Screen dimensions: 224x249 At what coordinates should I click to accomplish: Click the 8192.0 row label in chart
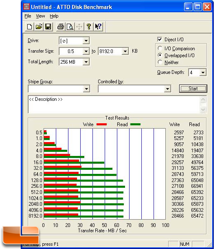click(35, 216)
